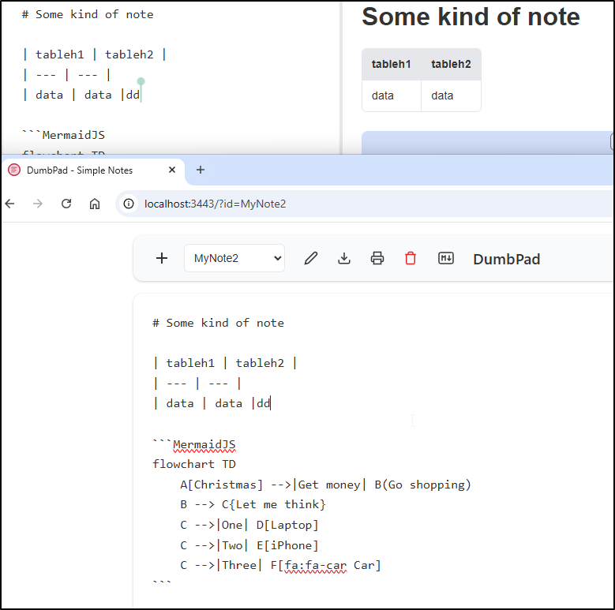615x610 pixels.
Task: Click the tableh1 header in upper preview table
Action: click(x=391, y=64)
